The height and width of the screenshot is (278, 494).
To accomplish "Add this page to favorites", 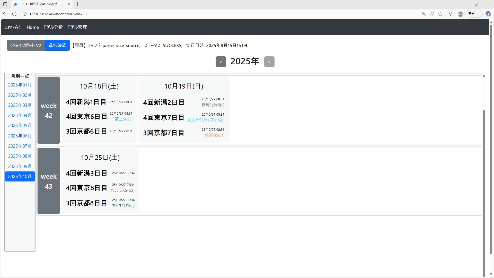I will point(440,14).
